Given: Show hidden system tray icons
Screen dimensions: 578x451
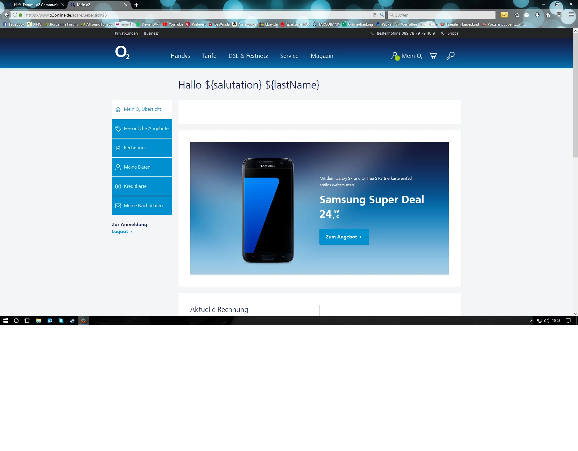Looking at the screenshot, I should pyautogui.click(x=532, y=321).
